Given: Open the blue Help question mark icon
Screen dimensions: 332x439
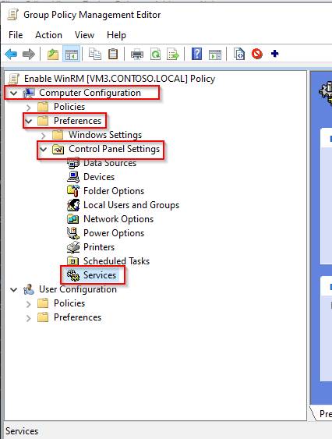Looking at the screenshot, I should (196, 54).
